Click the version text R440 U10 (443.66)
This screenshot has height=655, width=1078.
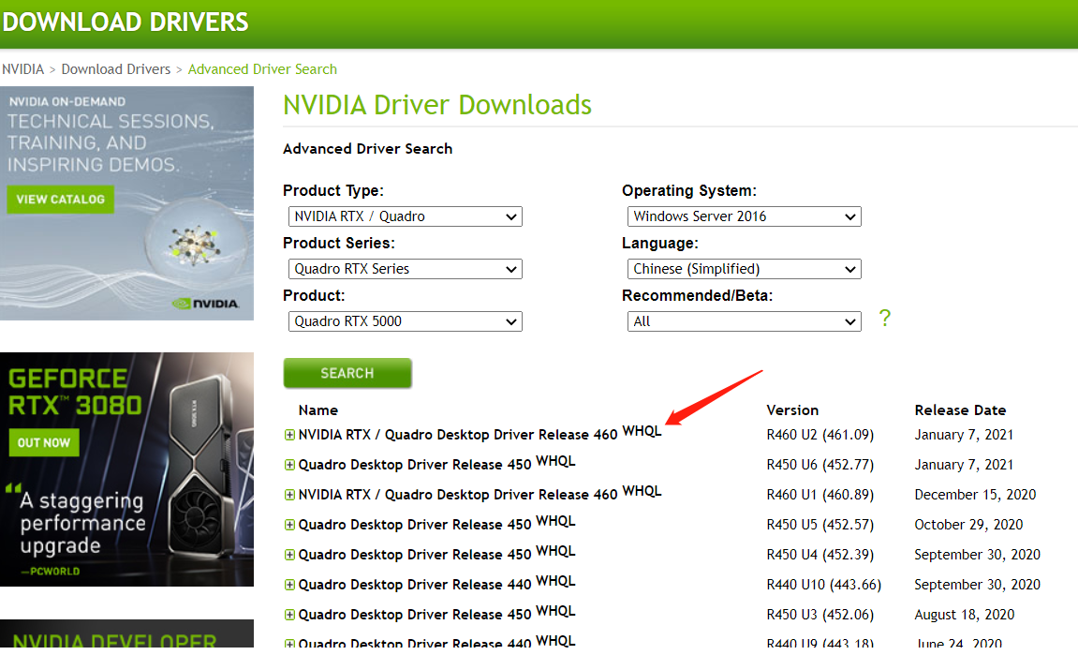(823, 585)
